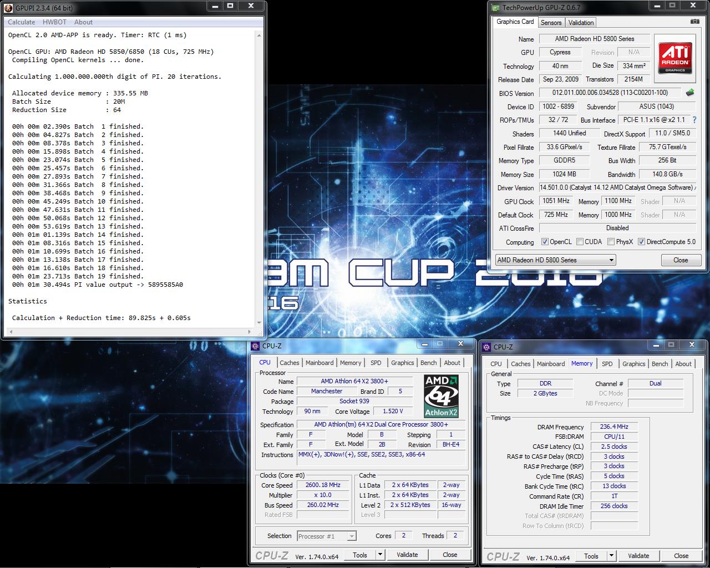
Task: Click the Bus Interface question mark icon
Action: (694, 120)
